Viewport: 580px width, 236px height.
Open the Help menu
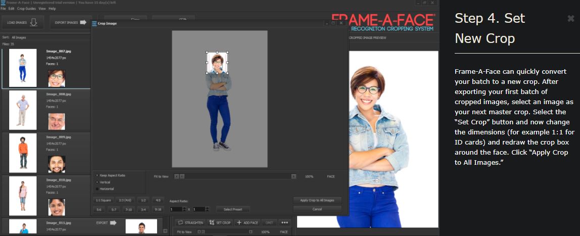52,9
